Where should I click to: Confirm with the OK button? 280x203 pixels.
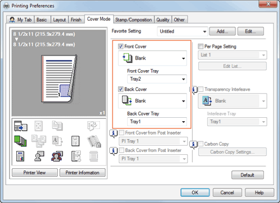pyautogui.click(x=195, y=192)
